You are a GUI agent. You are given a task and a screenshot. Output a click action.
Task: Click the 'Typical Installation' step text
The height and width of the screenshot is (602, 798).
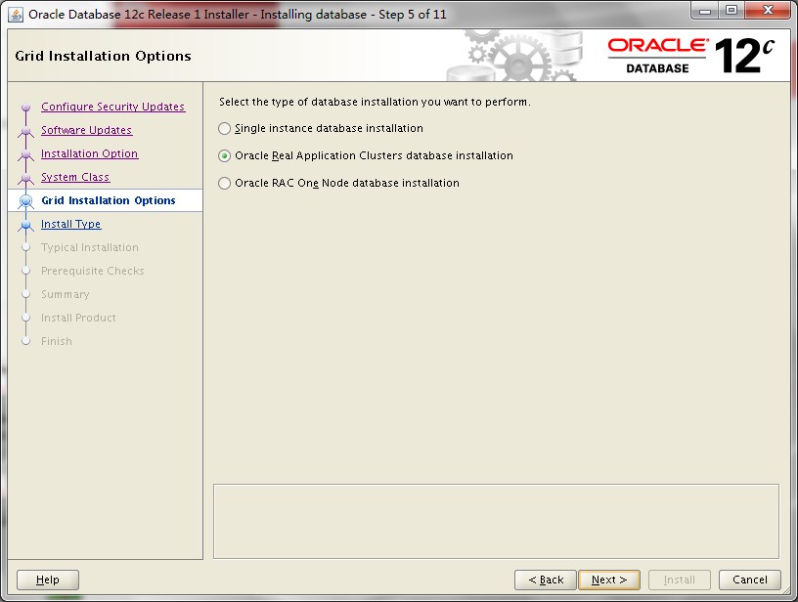coord(90,247)
